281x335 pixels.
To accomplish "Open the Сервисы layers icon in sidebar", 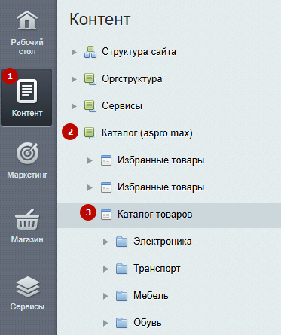I will (x=28, y=287).
